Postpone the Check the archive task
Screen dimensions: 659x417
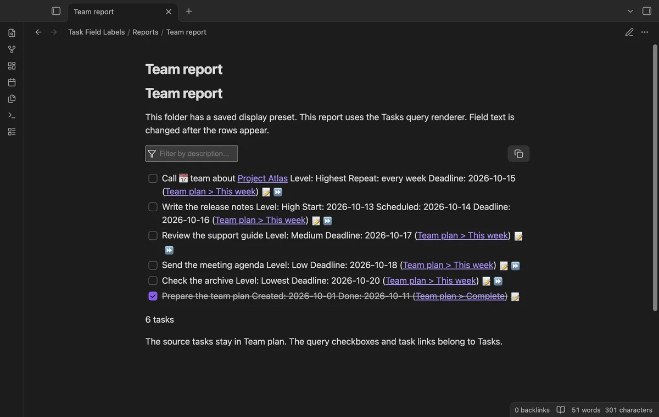click(498, 281)
